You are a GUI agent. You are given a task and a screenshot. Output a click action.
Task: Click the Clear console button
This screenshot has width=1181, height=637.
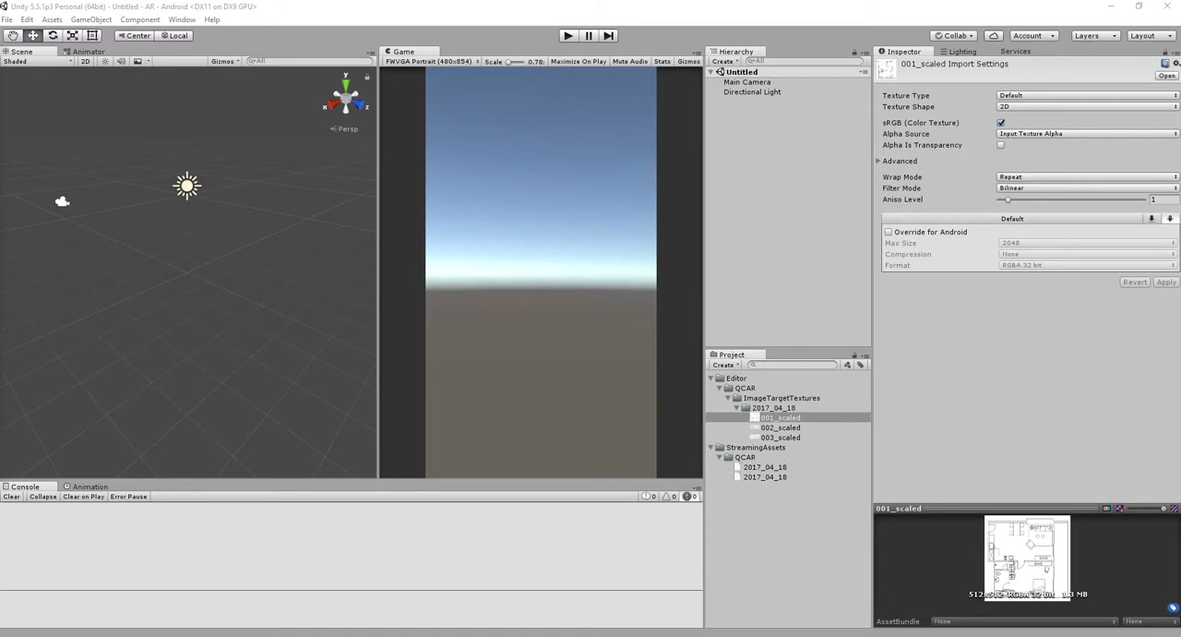pos(11,497)
